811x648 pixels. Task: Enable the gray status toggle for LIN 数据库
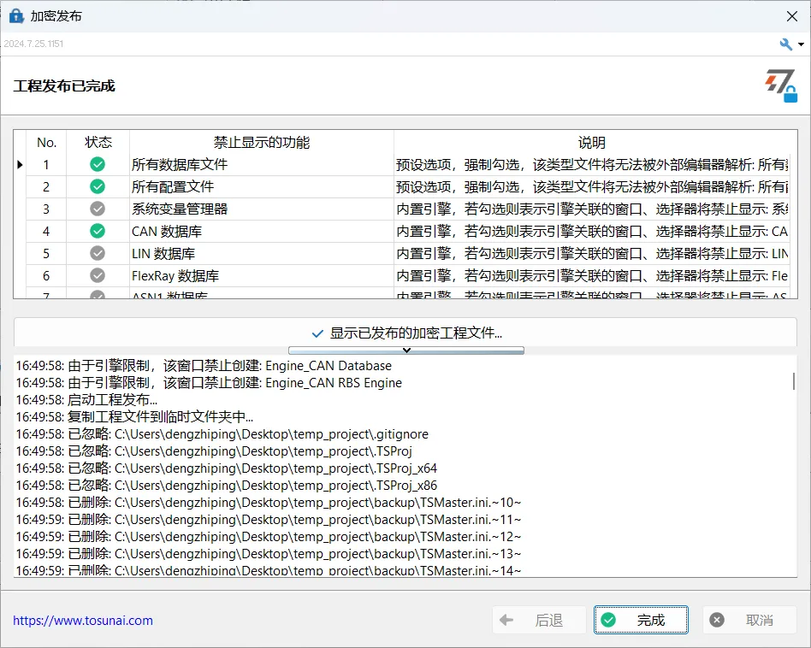pyautogui.click(x=97, y=253)
